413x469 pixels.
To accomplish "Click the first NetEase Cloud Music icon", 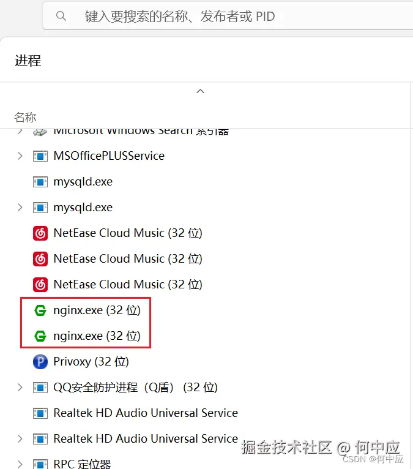I will tap(40, 233).
